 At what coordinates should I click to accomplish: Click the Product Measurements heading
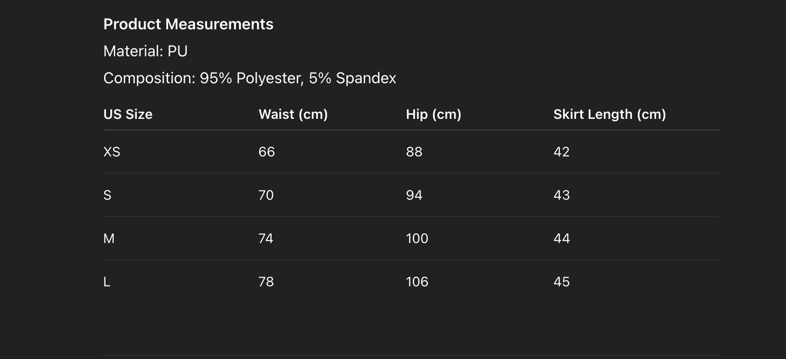[188, 24]
